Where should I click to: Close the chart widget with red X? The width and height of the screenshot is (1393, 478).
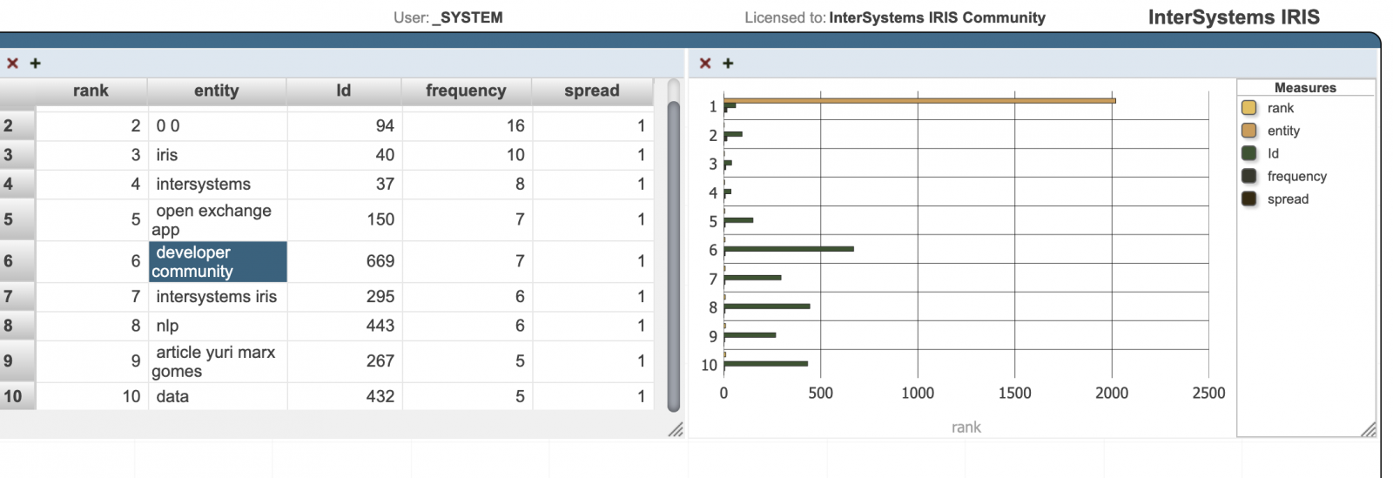[x=705, y=63]
